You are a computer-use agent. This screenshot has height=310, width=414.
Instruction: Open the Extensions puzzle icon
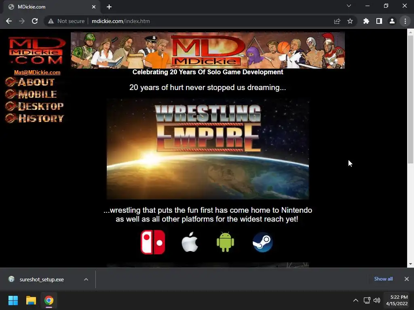[366, 21]
